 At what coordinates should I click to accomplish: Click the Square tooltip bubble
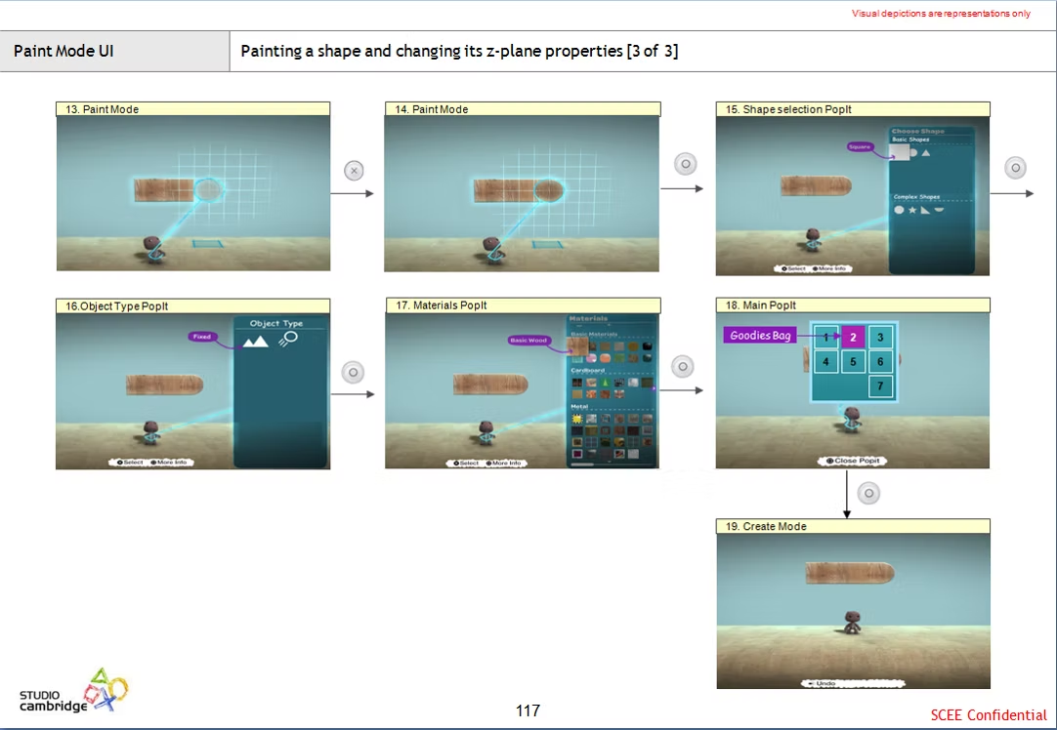click(x=860, y=146)
